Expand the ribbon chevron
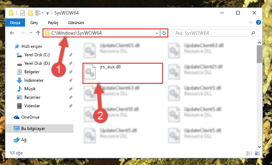This screenshot has height=165, width=272. (251, 22)
